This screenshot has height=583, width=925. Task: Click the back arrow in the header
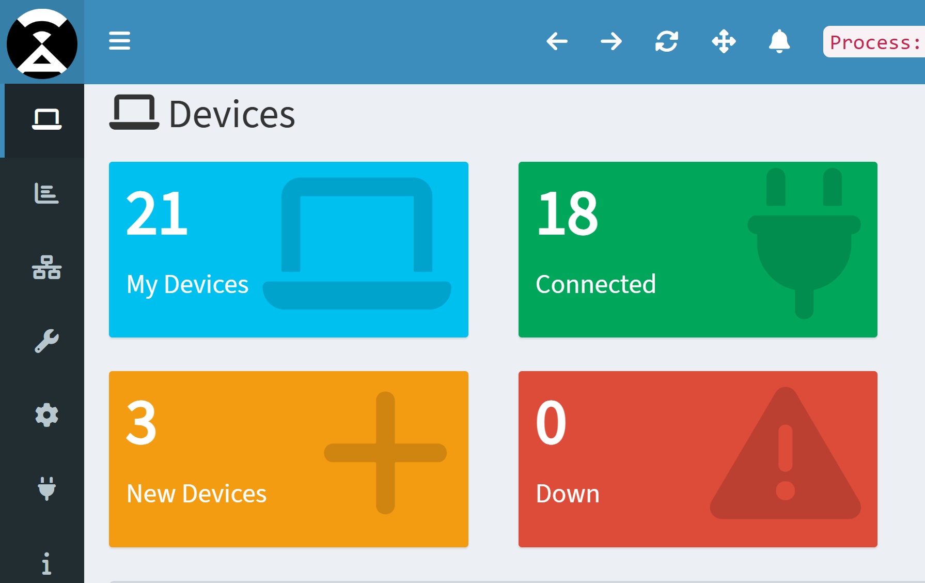click(557, 41)
